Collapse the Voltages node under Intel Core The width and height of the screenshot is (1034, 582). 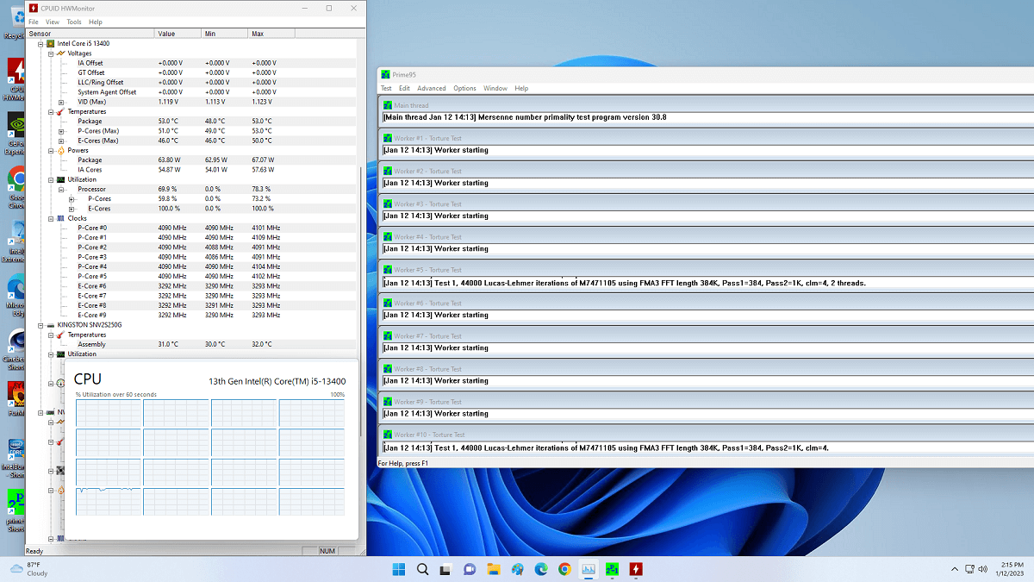pyautogui.click(x=51, y=53)
